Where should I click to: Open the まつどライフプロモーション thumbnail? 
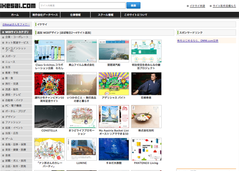[81, 117]
